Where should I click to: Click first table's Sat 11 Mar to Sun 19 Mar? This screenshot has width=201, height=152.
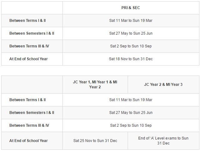coord(131,21)
